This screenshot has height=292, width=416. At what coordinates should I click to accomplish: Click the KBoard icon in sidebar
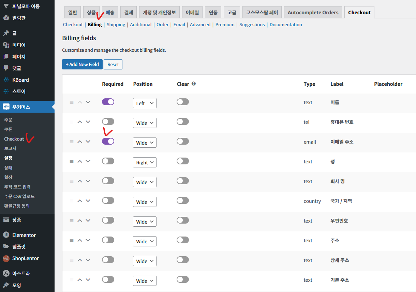[x=6, y=80]
